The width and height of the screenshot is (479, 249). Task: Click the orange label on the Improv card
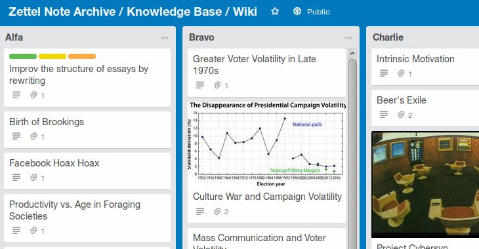tap(82, 56)
